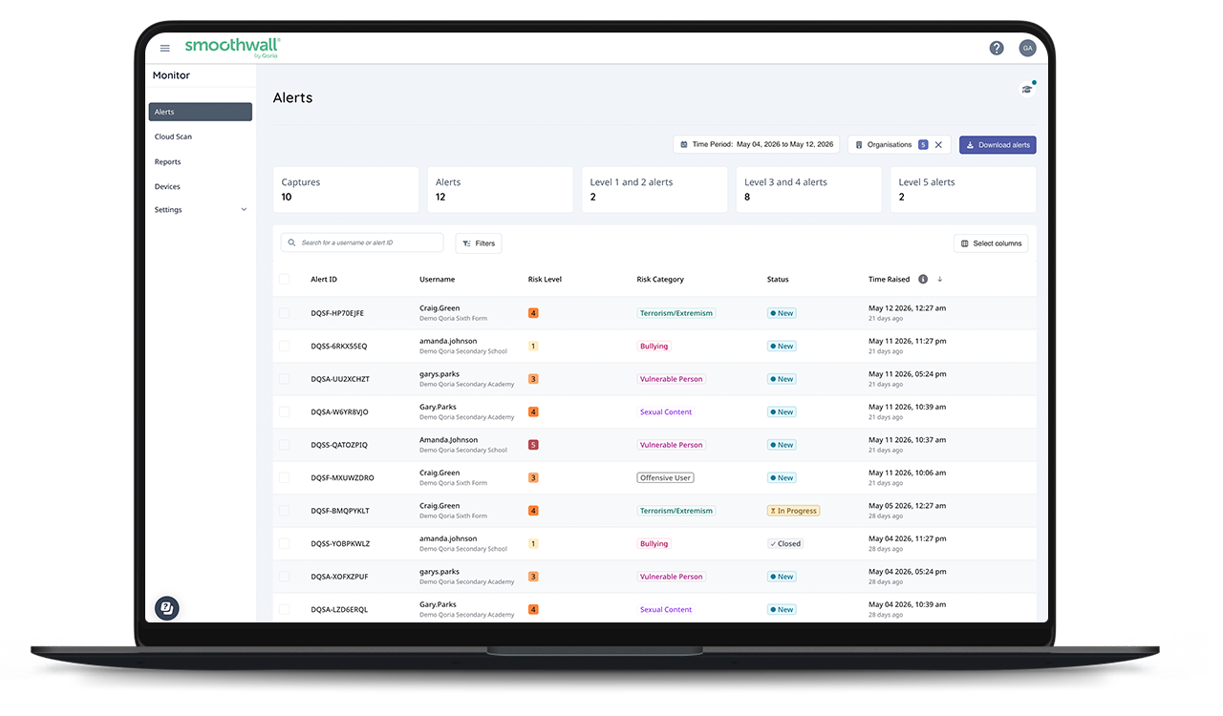Clear the Organisations filter with X
This screenshot has width=1223, height=716.
click(x=938, y=145)
